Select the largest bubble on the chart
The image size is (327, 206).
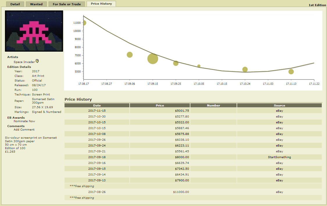click(153, 59)
